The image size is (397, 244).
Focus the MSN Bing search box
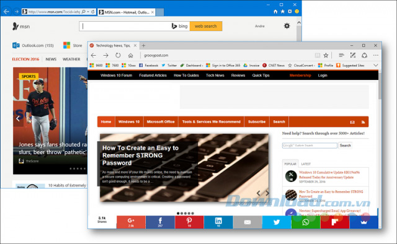134,26
